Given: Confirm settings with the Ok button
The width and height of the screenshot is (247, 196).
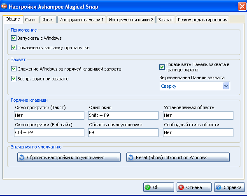Looking at the screenshot, I should [x=158, y=187].
